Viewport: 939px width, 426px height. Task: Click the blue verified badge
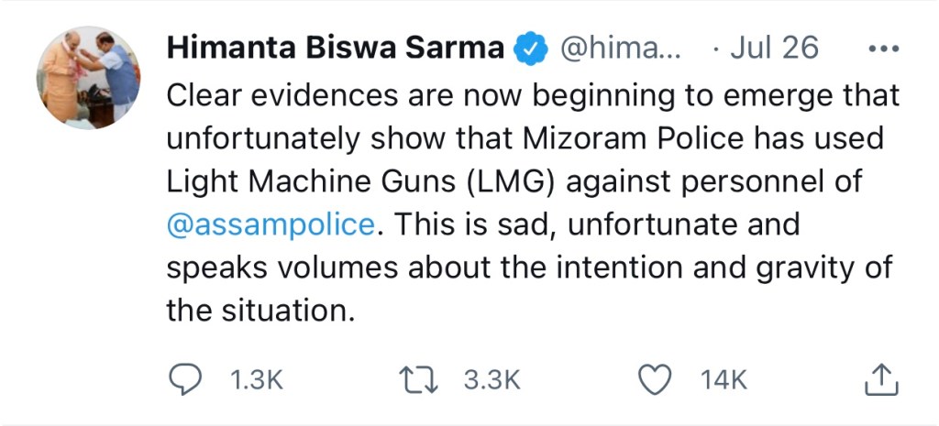(529, 49)
